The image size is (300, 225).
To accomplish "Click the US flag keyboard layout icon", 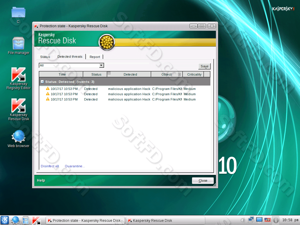I will pos(267,220).
